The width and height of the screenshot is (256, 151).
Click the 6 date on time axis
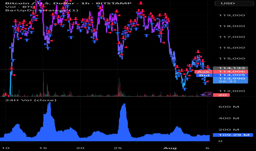pos(207,148)
